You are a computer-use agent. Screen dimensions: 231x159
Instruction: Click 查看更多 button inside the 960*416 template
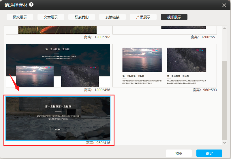[x=58, y=130]
